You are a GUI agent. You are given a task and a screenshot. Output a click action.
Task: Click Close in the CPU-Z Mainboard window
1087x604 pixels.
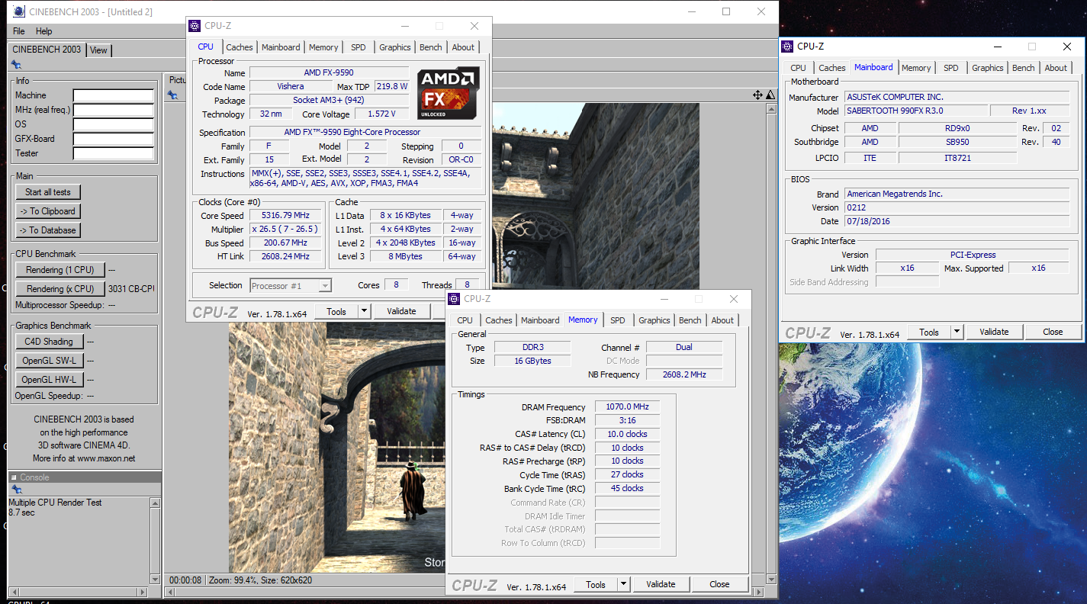pos(1053,332)
